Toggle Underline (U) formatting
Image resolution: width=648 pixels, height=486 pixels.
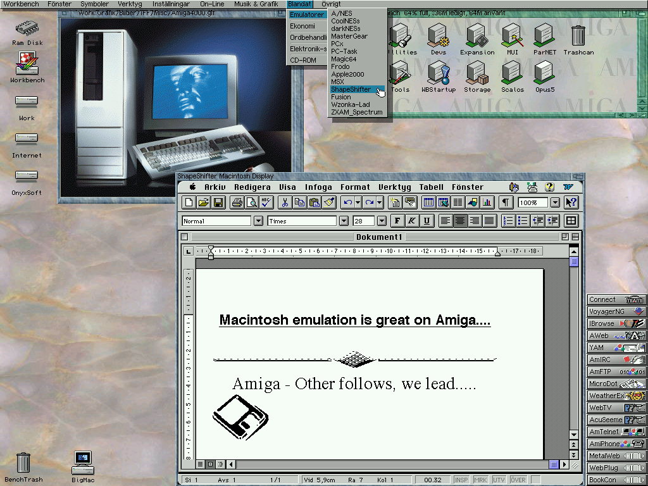click(427, 221)
